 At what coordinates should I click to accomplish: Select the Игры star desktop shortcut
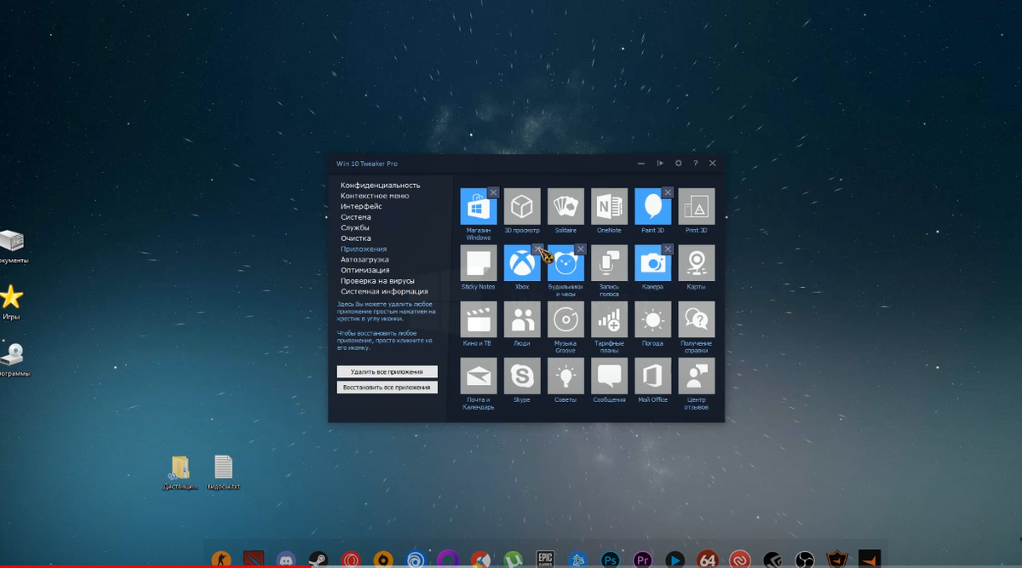point(11,297)
